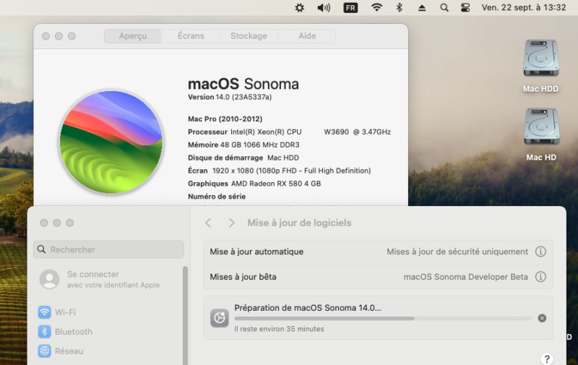
Task: Open the volume control in menu bar
Action: (324, 8)
